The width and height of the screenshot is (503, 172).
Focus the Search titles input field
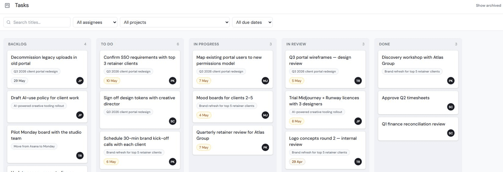(x=37, y=22)
